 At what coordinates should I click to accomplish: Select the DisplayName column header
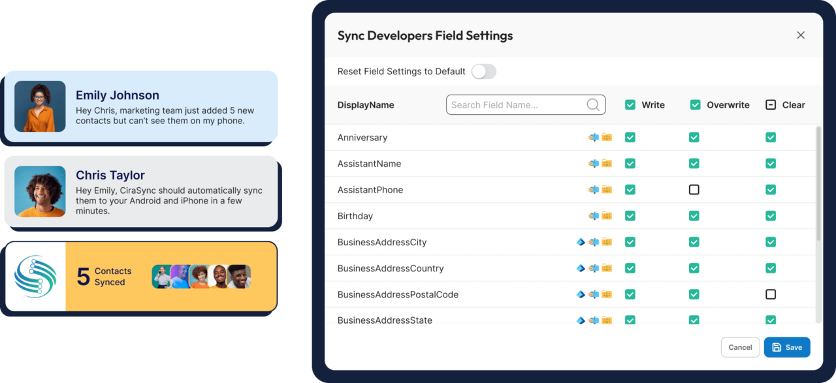click(x=364, y=104)
